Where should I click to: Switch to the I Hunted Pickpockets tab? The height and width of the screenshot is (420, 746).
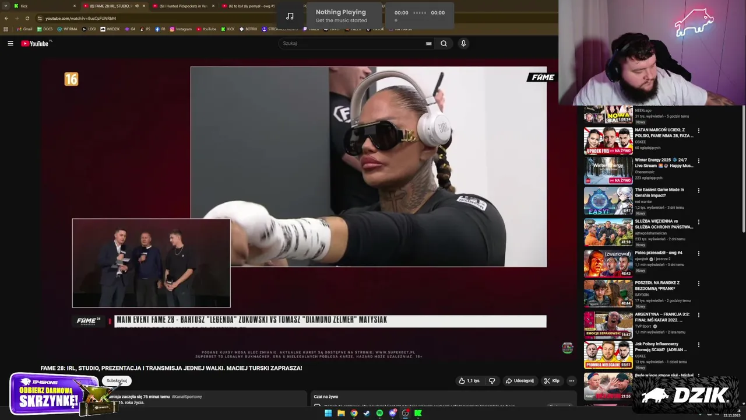pyautogui.click(x=182, y=6)
